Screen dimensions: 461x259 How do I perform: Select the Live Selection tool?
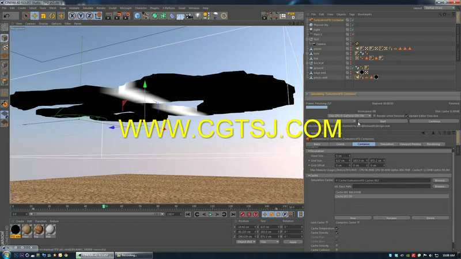[x=26, y=16]
